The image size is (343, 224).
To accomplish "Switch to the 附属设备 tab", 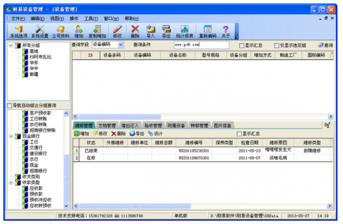I will [x=176, y=125].
